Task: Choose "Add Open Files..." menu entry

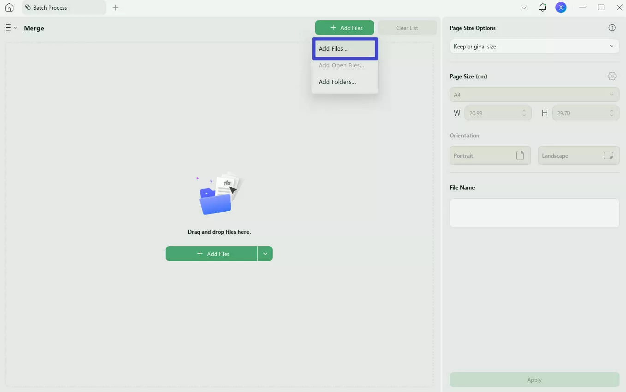Action: 345,65
